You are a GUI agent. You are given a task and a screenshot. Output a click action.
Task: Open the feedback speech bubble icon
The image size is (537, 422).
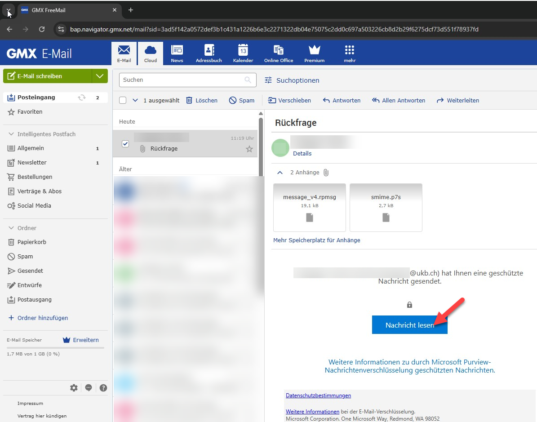[x=89, y=388]
